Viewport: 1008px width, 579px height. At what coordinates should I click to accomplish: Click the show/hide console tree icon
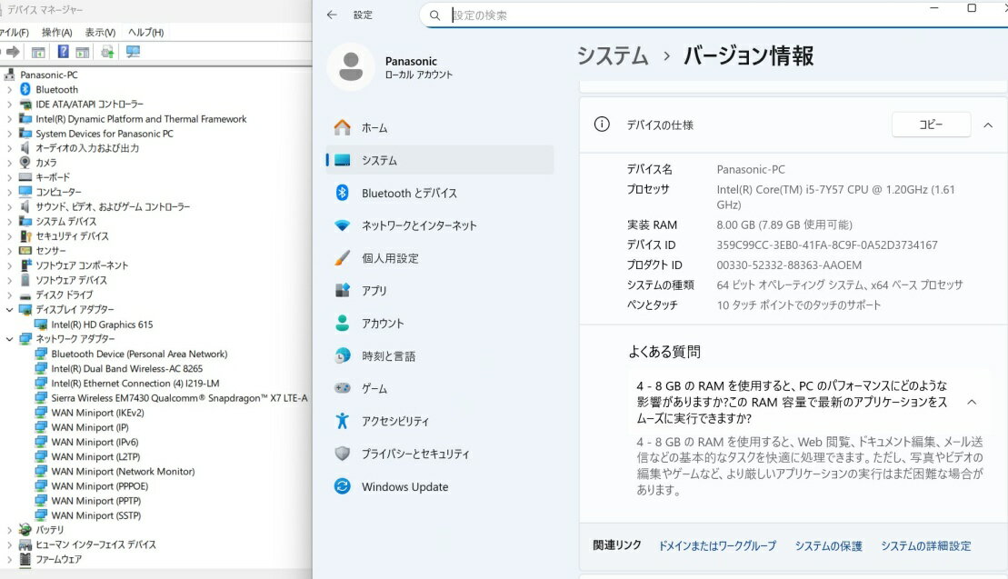[x=38, y=52]
